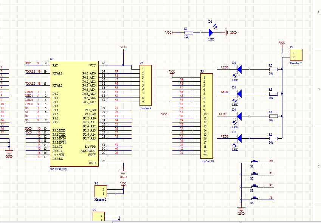Click 10k value under R1
This screenshot has width=321, height=223.
click(x=186, y=37)
